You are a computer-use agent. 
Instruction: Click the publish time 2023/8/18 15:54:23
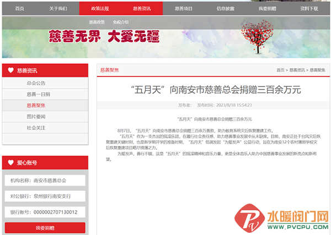coord(234,105)
